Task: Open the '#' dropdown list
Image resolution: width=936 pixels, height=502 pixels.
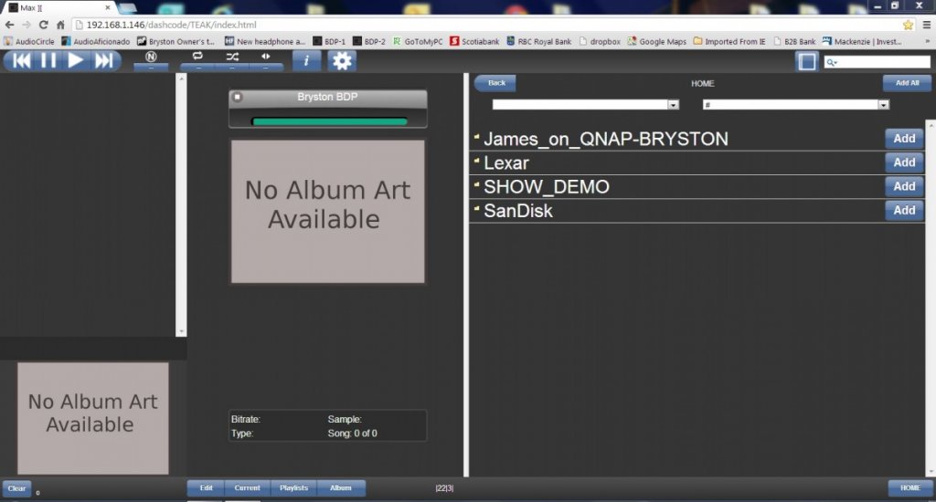Action: [x=795, y=105]
